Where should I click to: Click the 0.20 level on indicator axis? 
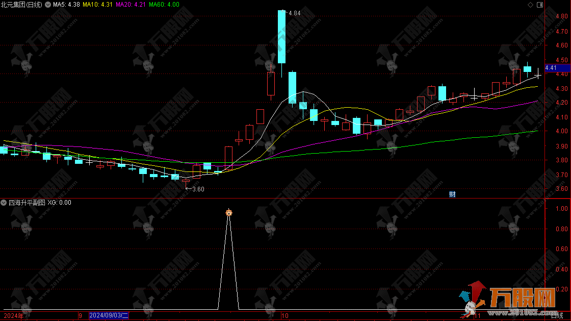[x=561, y=289]
